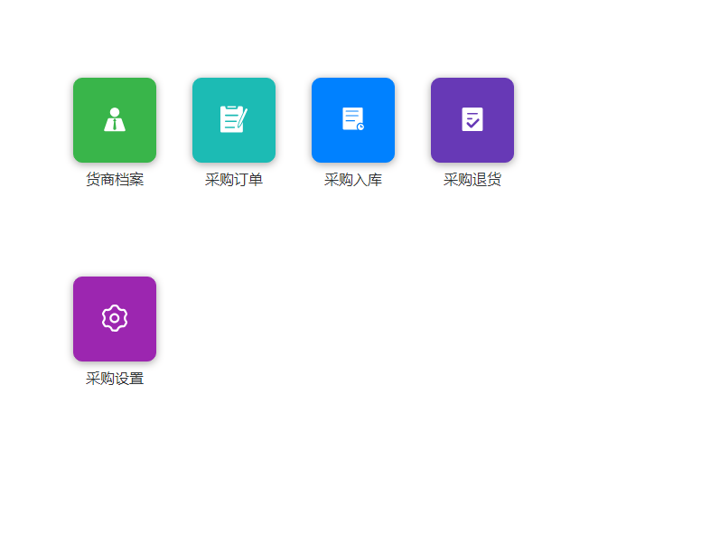The height and width of the screenshot is (535, 701).
Task: Click the 采购订单 text label
Action: click(x=234, y=180)
